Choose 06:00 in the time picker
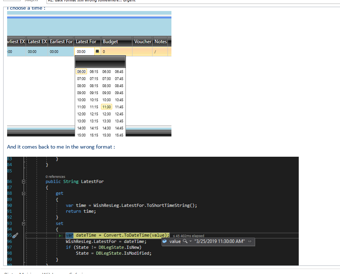Viewport: 340px width, 274px height. [81, 71]
